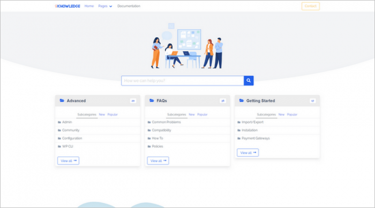Open the Compatibility subcategory

161,130
